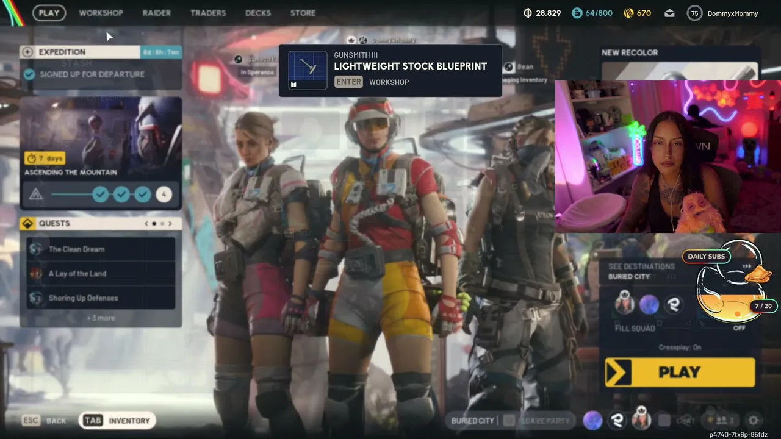Viewport: 781px width, 439px height.
Task: Open the chat icon in the bottom bar
Action: 686,420
